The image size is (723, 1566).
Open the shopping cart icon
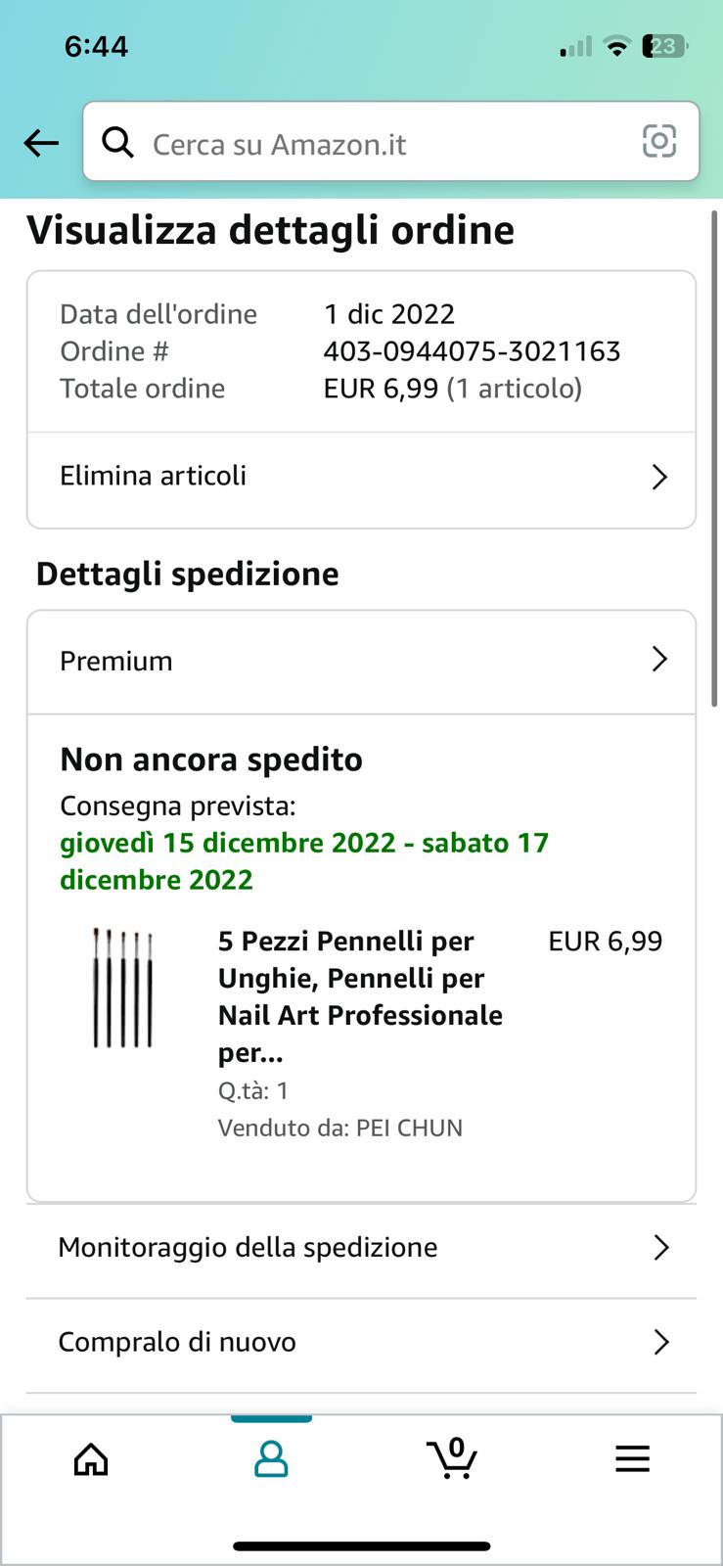(452, 1457)
